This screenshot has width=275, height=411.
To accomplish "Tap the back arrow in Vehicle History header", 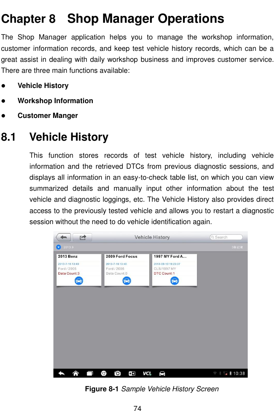I will pos(63,237).
